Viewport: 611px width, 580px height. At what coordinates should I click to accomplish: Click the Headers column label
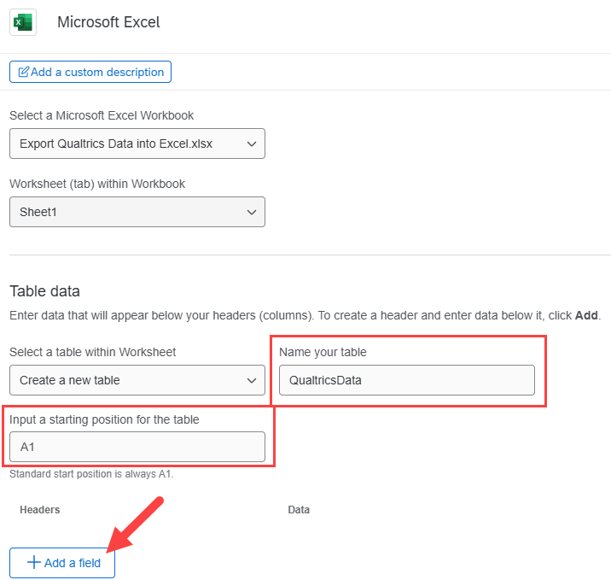[x=40, y=510]
